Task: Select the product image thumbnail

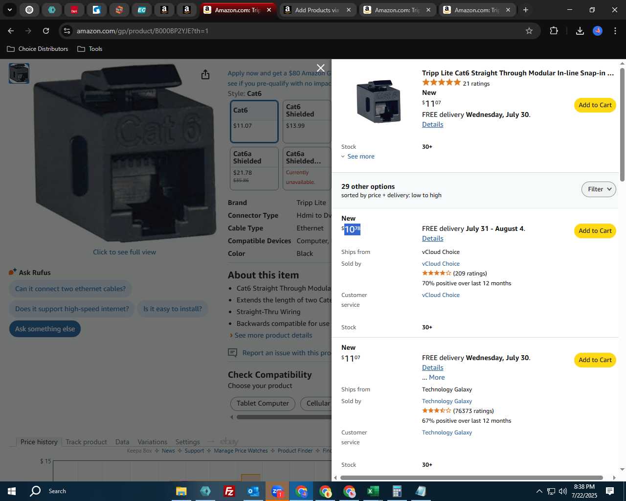Action: coord(19,73)
